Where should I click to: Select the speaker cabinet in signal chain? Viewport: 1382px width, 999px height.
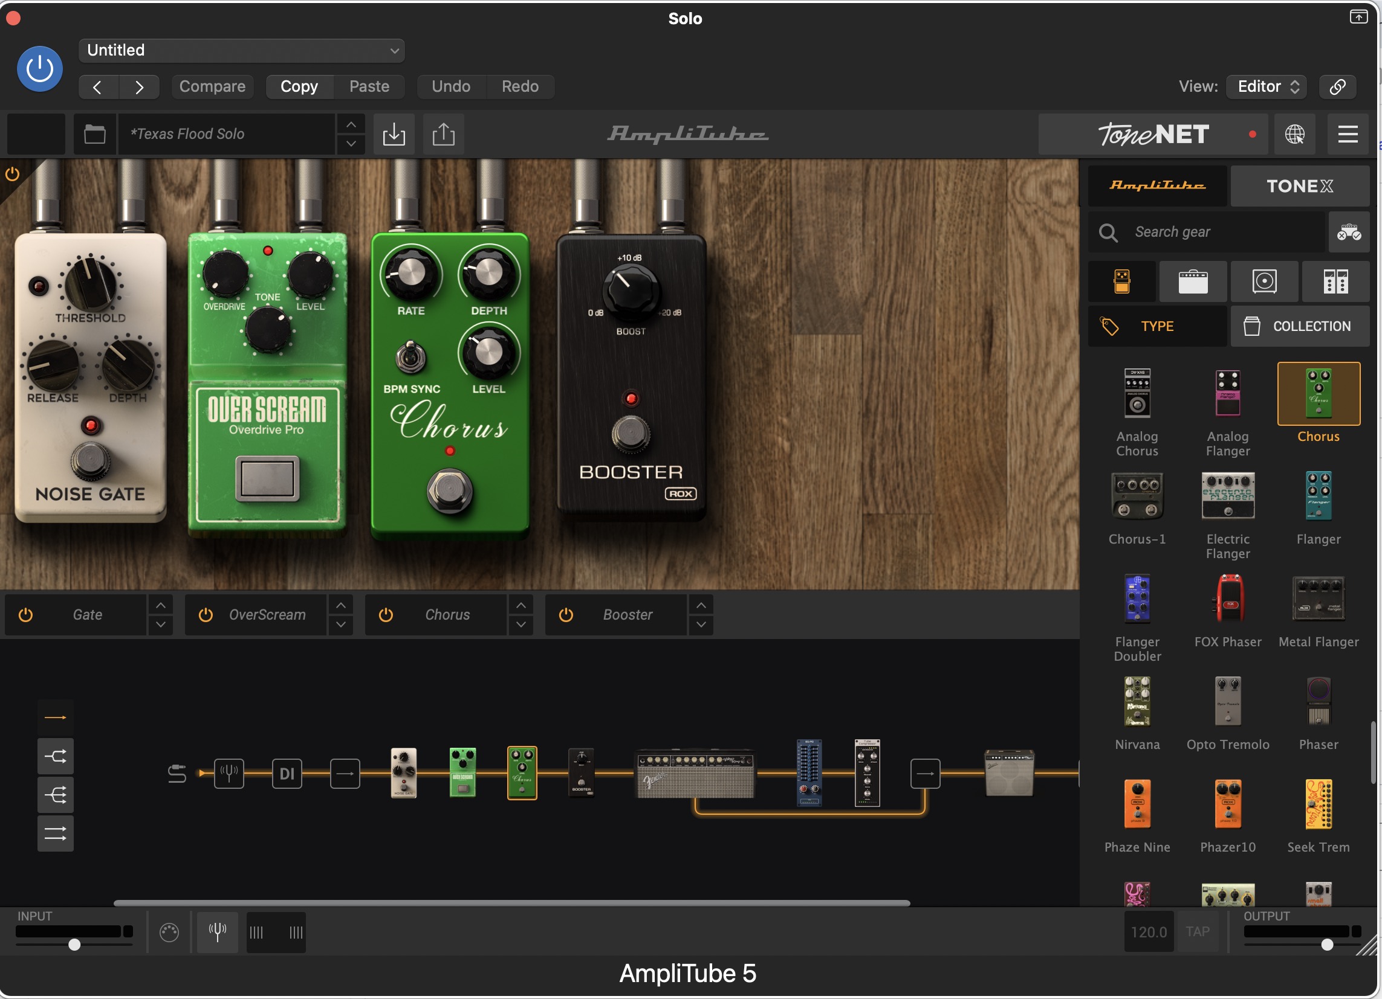tap(1010, 773)
